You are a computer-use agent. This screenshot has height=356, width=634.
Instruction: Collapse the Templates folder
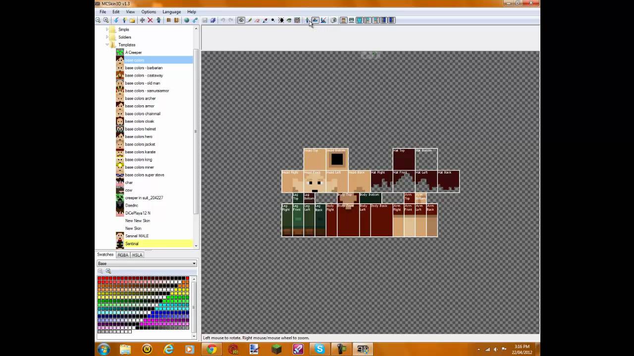pyautogui.click(x=107, y=45)
